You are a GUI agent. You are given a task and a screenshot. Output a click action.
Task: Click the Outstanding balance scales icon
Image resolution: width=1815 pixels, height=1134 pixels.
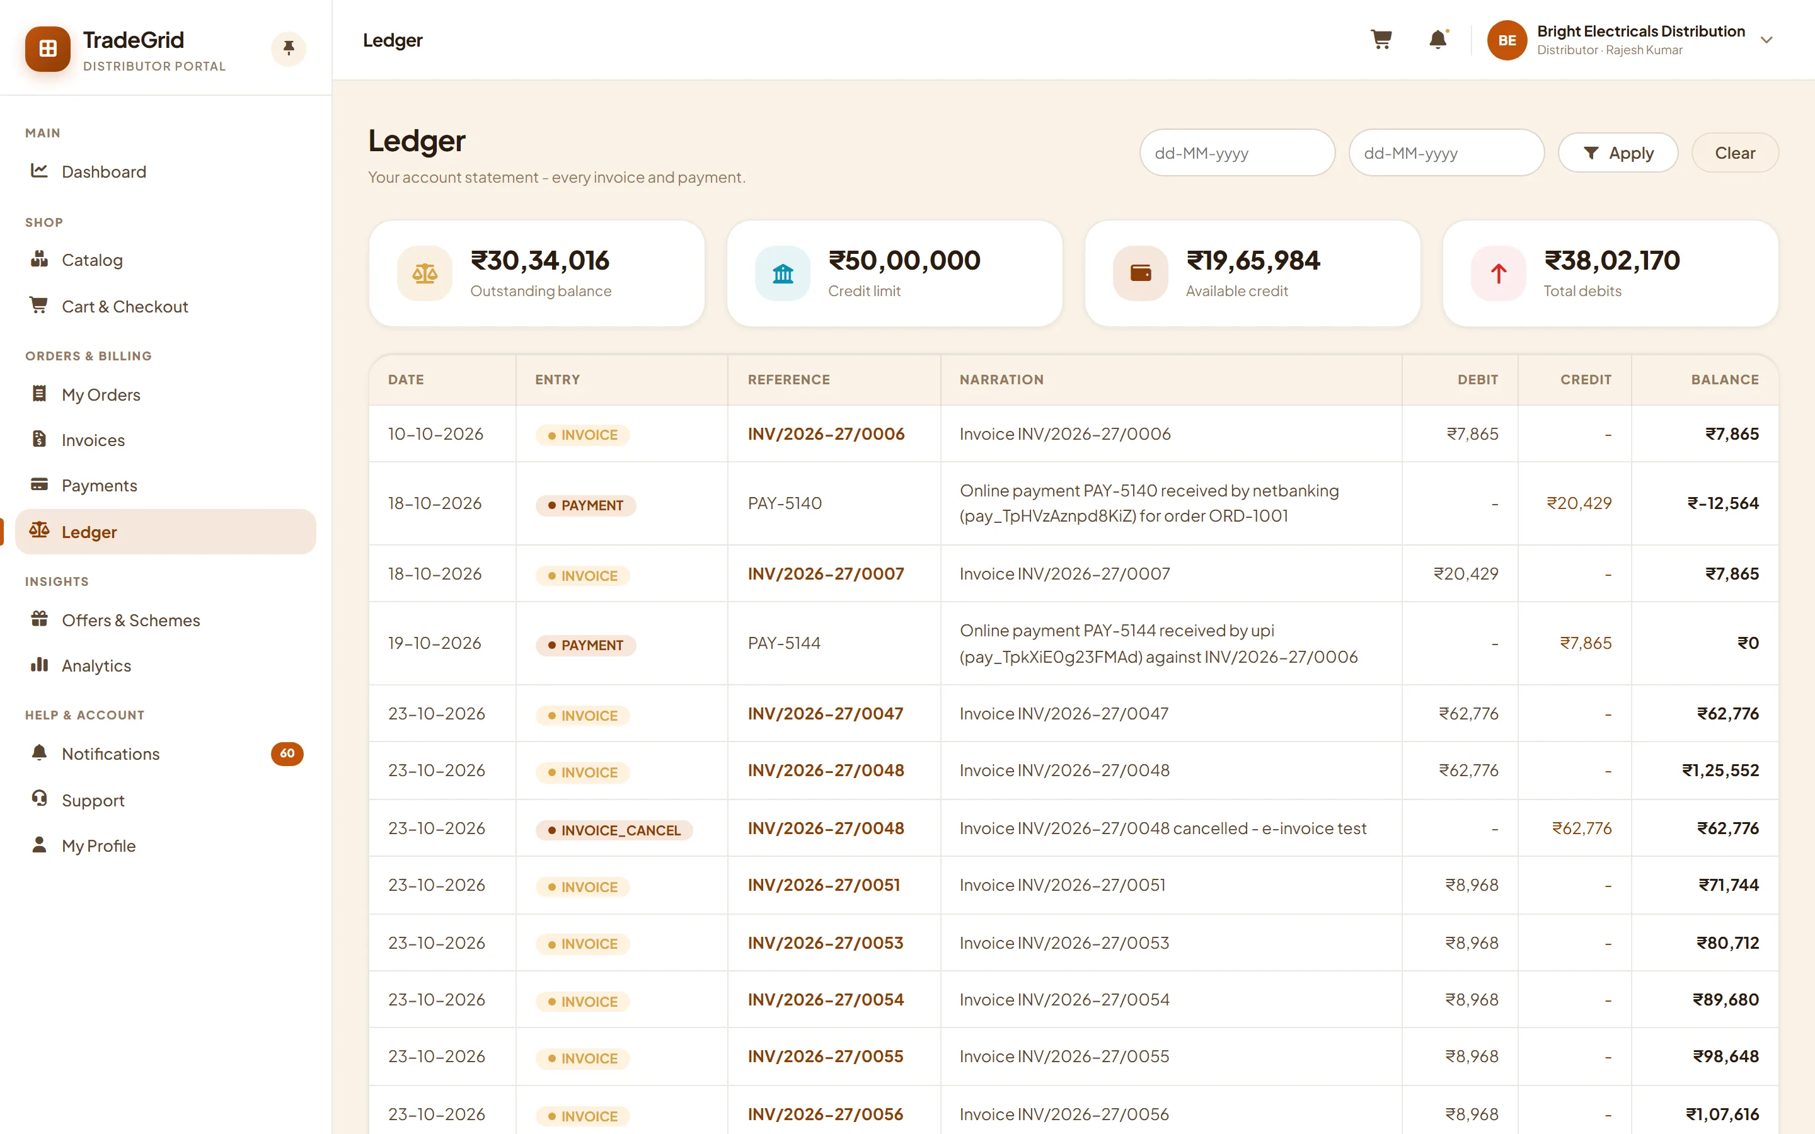point(425,274)
